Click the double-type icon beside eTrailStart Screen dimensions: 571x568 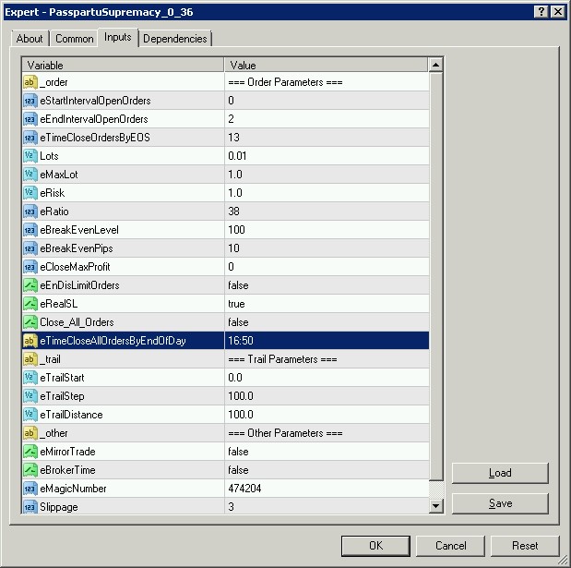click(x=30, y=378)
